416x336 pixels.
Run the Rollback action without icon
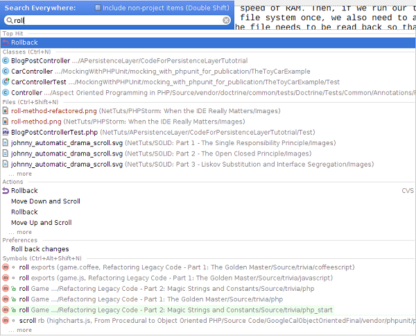point(208,212)
